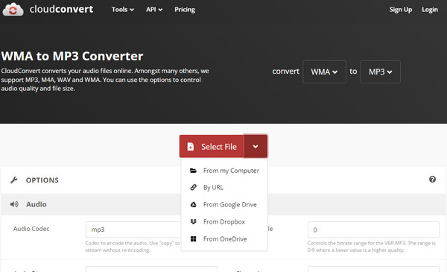
Task: Click the WMA to MP3 Converter heading
Action: click(x=72, y=56)
